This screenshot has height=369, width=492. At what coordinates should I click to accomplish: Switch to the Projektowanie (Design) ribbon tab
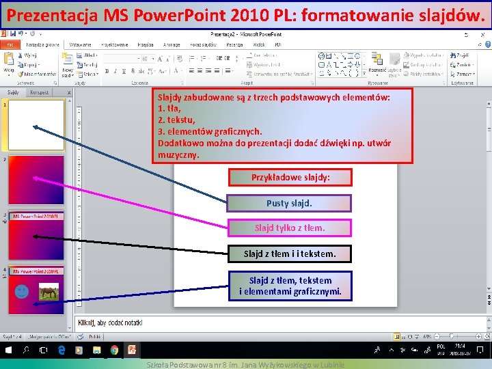click(115, 45)
